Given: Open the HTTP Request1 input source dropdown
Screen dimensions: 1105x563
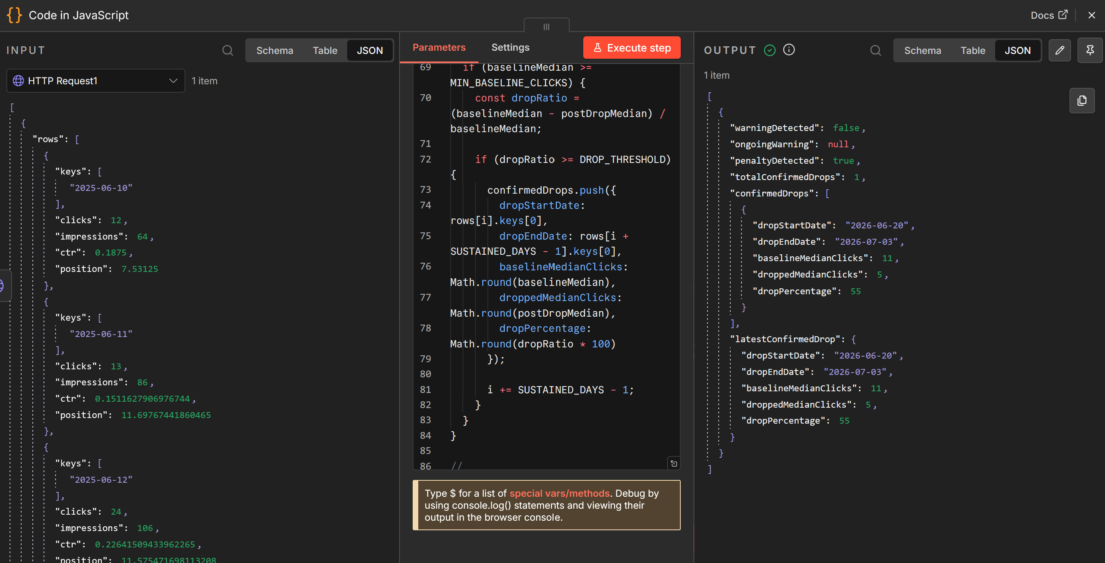Looking at the screenshot, I should tap(95, 81).
